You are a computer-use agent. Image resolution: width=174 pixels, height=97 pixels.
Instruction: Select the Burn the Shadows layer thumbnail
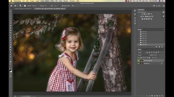point(142,61)
